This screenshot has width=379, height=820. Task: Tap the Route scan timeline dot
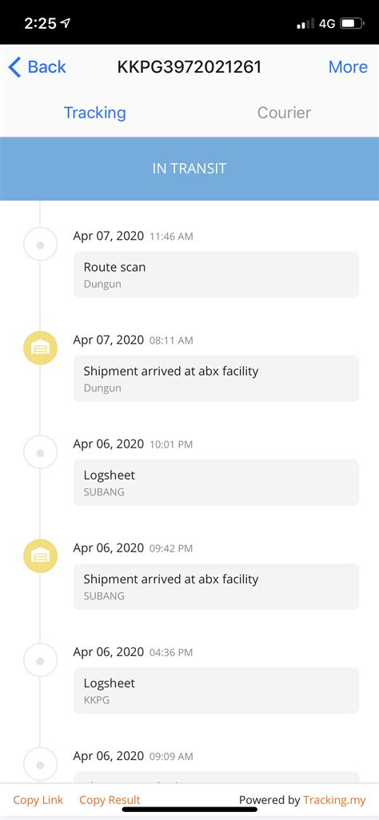[40, 245]
